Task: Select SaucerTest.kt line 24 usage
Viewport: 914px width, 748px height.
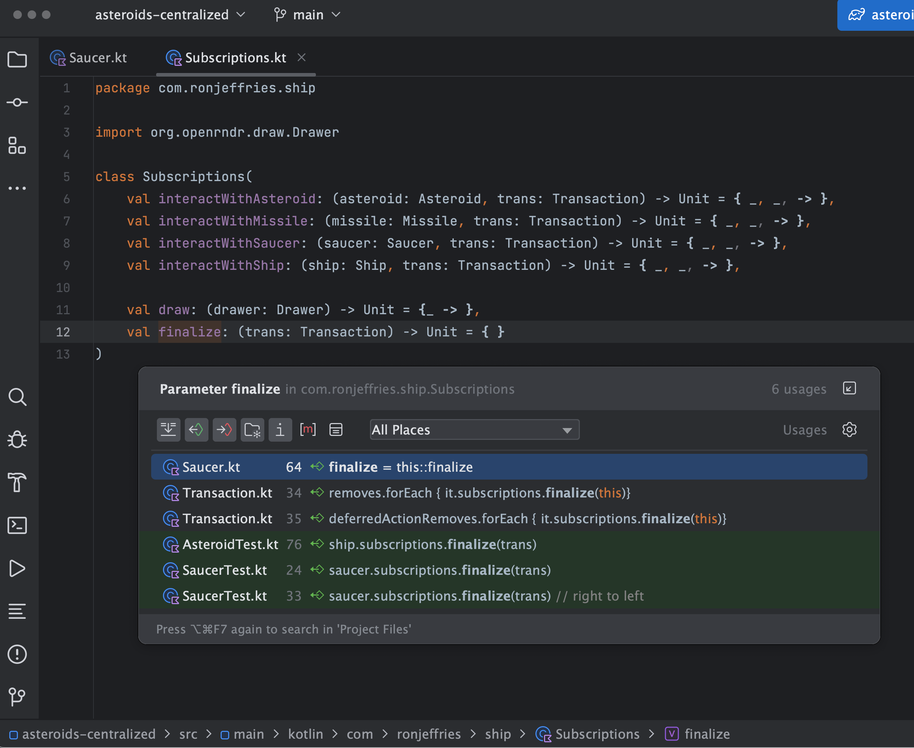Action: pyautogui.click(x=509, y=570)
